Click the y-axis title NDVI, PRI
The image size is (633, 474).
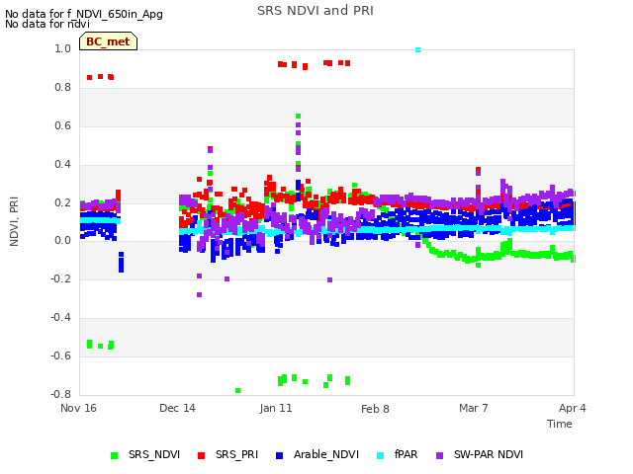click(x=14, y=221)
